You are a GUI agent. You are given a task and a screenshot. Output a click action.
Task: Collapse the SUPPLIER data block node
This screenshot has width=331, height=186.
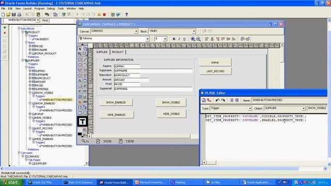pyautogui.click(x=23, y=60)
